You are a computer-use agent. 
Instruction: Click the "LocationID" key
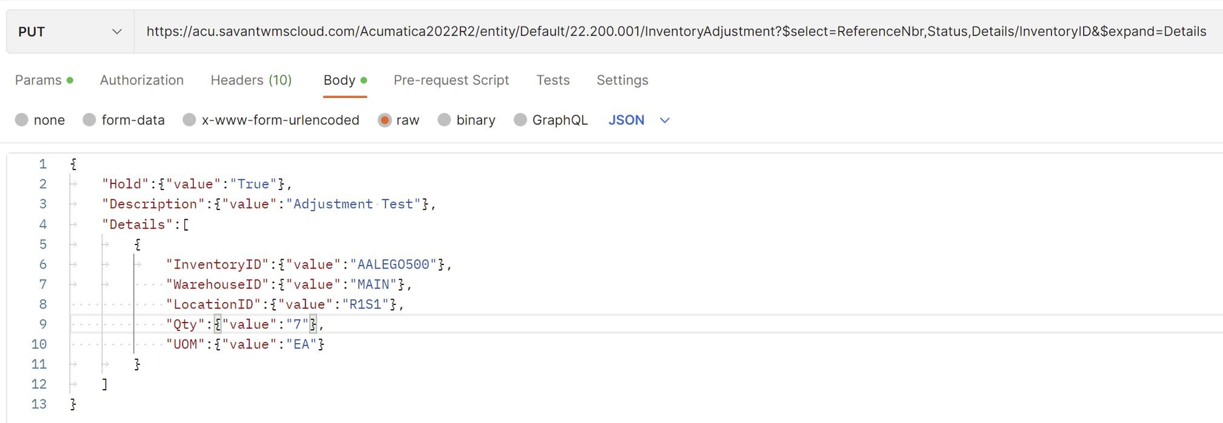click(x=213, y=304)
